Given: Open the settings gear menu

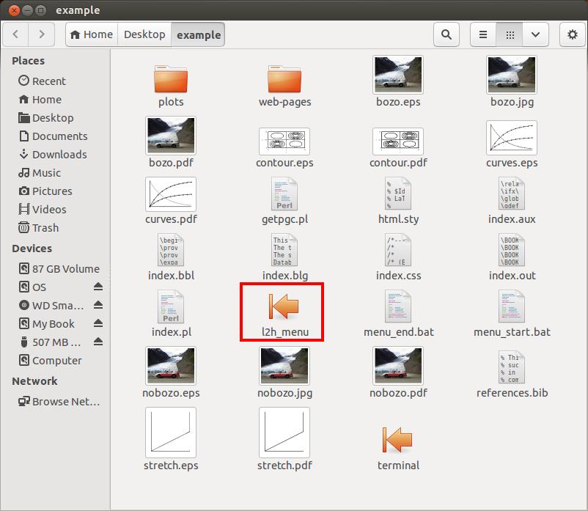Looking at the screenshot, I should tap(573, 34).
